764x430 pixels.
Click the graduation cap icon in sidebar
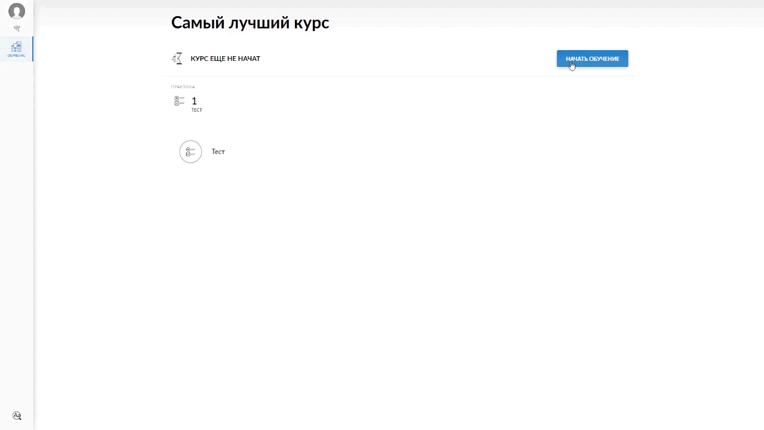[x=17, y=28]
